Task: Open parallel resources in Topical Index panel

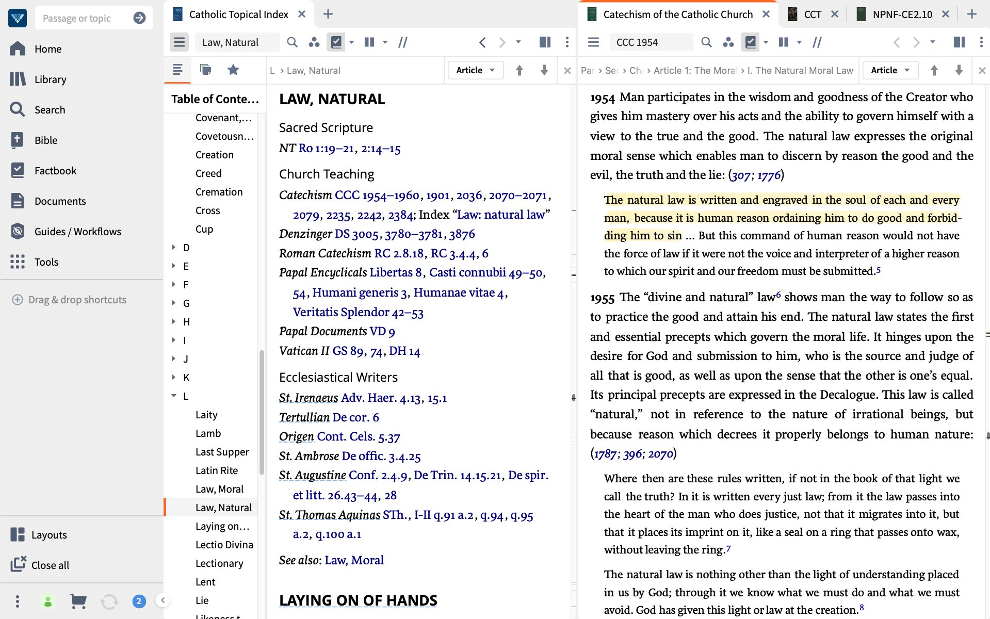Action: click(x=314, y=42)
